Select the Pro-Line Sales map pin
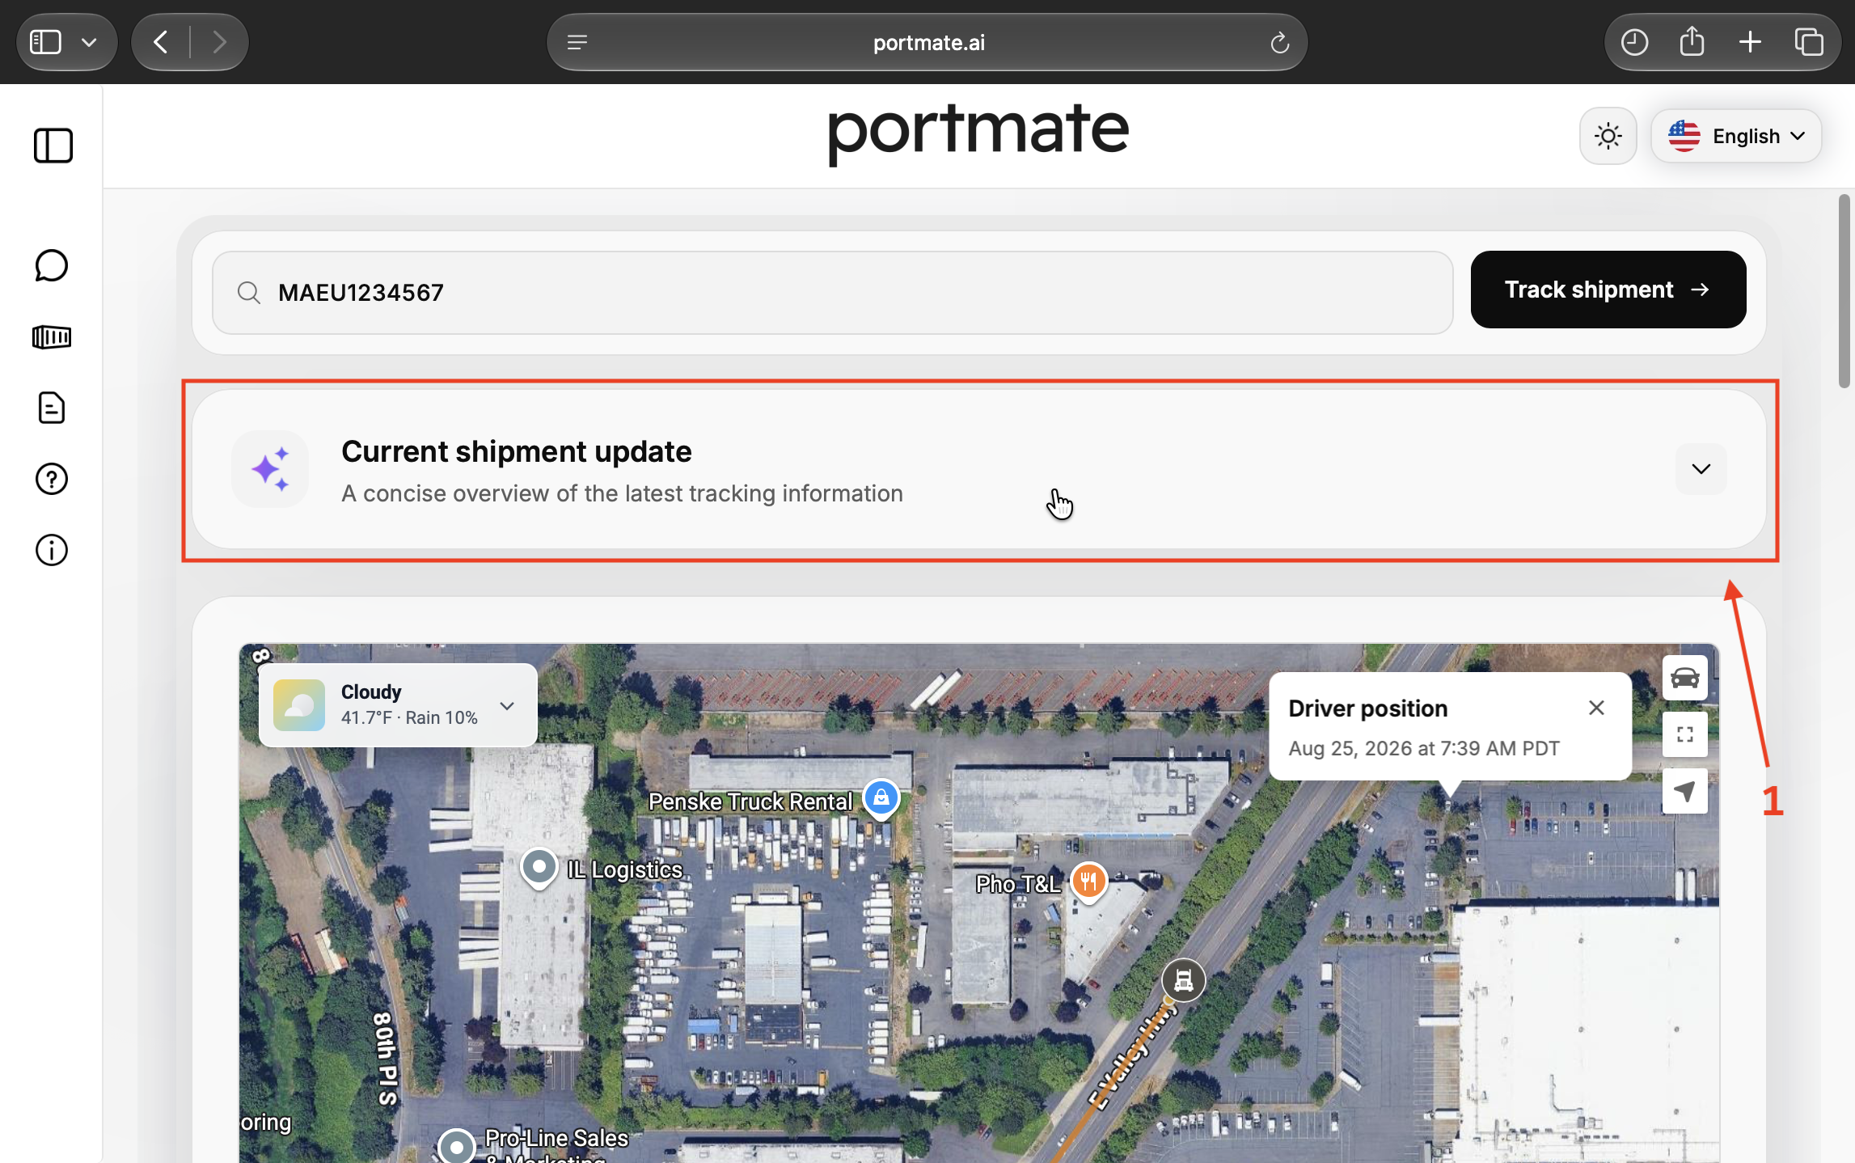Image resolution: width=1855 pixels, height=1163 pixels. (x=457, y=1147)
